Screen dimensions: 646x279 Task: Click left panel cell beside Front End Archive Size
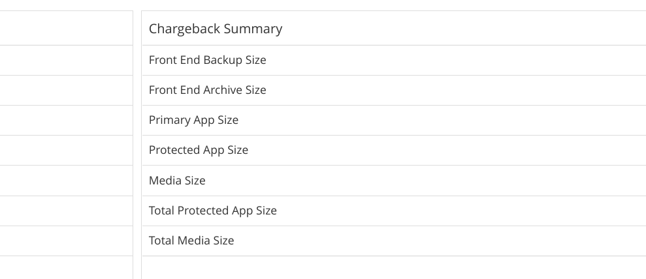(66, 91)
